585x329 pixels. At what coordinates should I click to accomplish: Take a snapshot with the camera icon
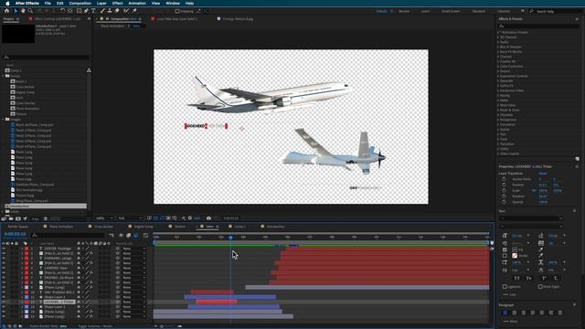point(209,218)
